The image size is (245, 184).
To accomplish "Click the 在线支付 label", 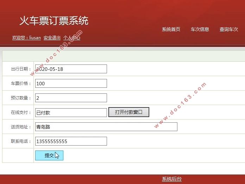I will point(21,112).
